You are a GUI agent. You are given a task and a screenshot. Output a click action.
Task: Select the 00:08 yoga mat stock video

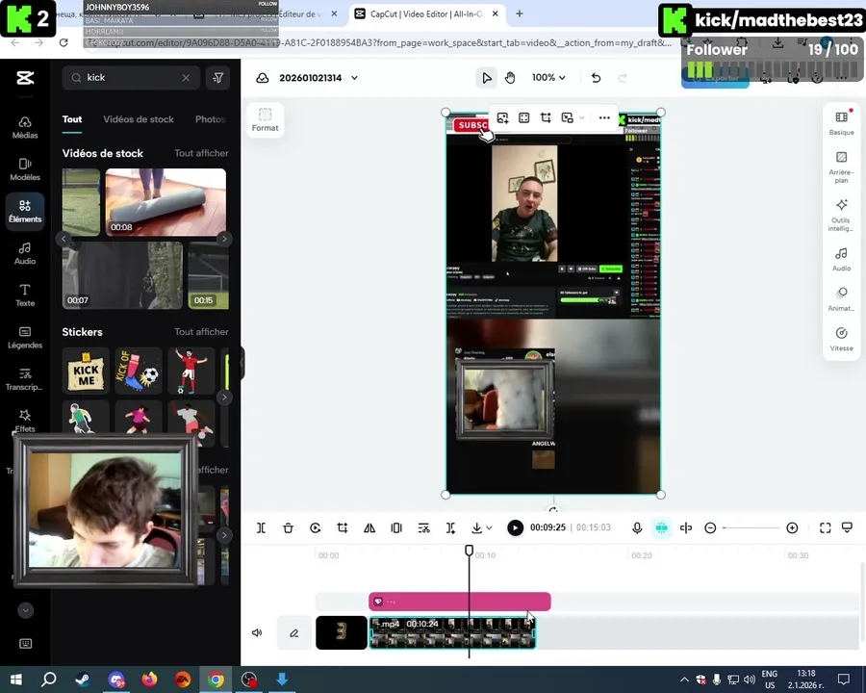click(166, 202)
